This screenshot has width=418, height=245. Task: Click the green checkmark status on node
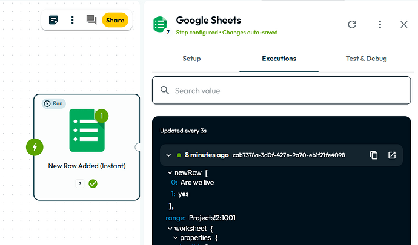93,183
